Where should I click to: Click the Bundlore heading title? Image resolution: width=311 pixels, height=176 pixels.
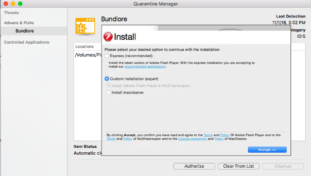tap(114, 19)
